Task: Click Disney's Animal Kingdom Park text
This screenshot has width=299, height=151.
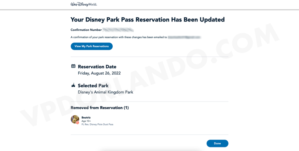Action: (105, 92)
